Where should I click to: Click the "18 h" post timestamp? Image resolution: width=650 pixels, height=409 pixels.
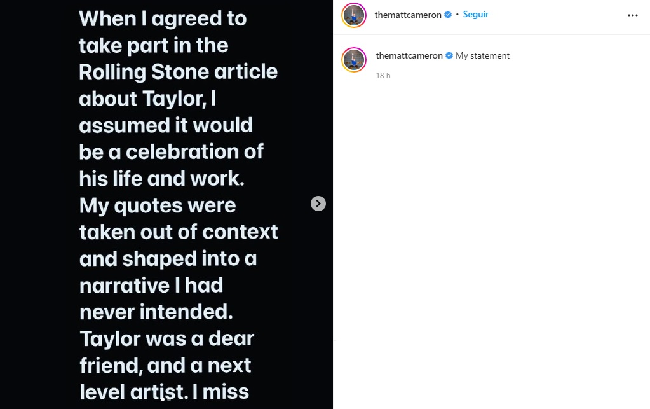pos(383,76)
